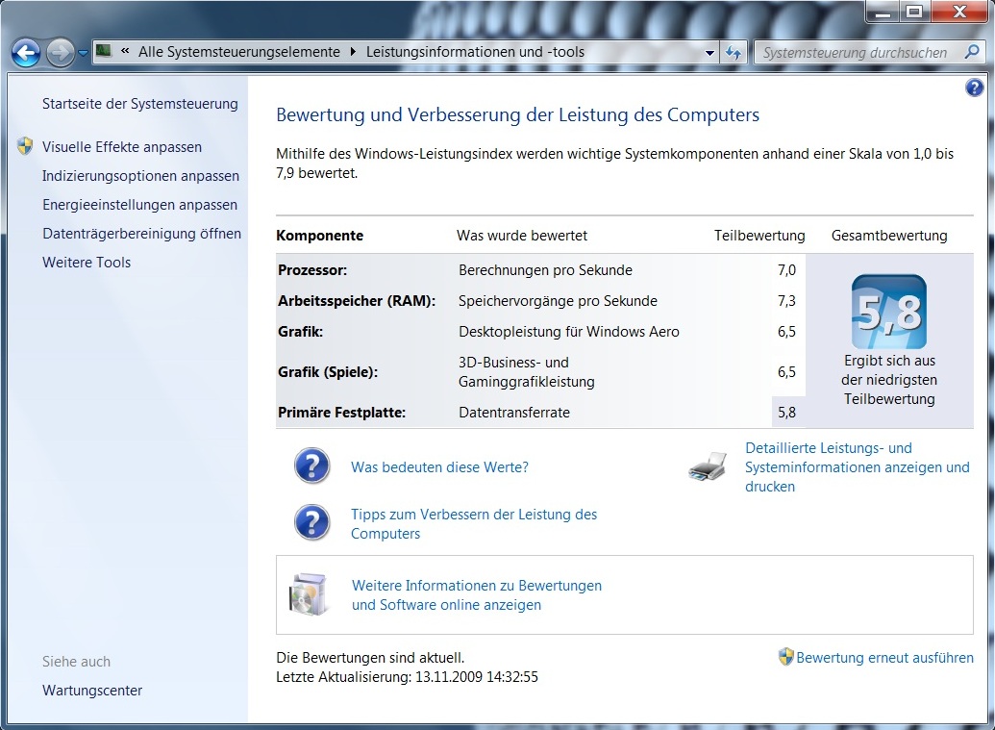The width and height of the screenshot is (995, 730).
Task: Refresh the page via address bar refresh icon
Action: (x=734, y=53)
